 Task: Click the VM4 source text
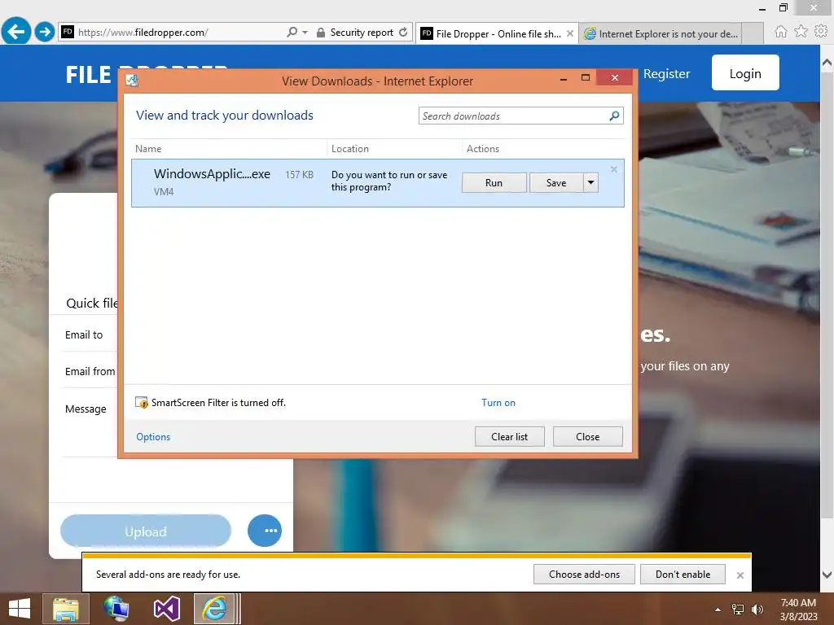[x=164, y=192]
